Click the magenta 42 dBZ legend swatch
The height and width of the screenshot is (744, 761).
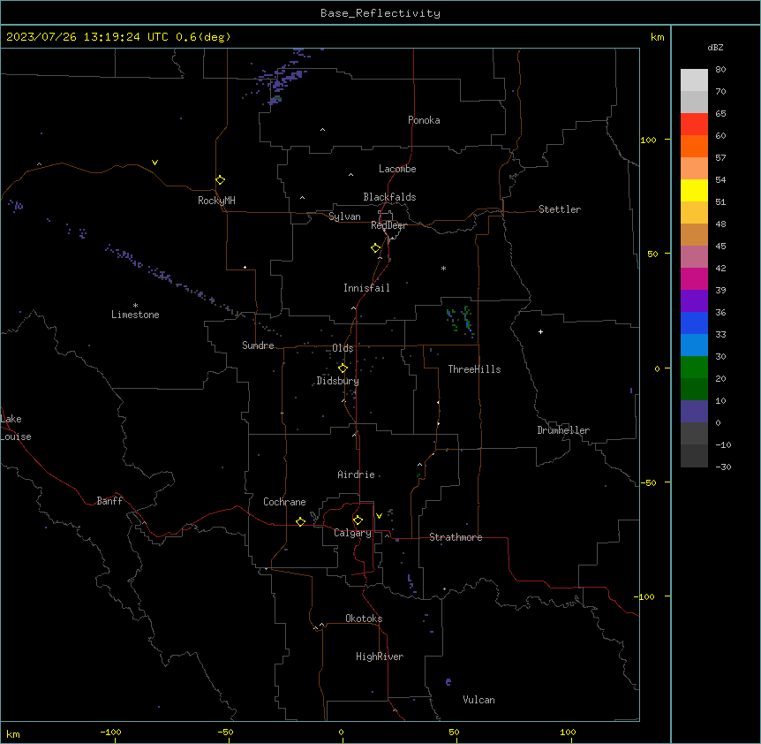click(694, 278)
